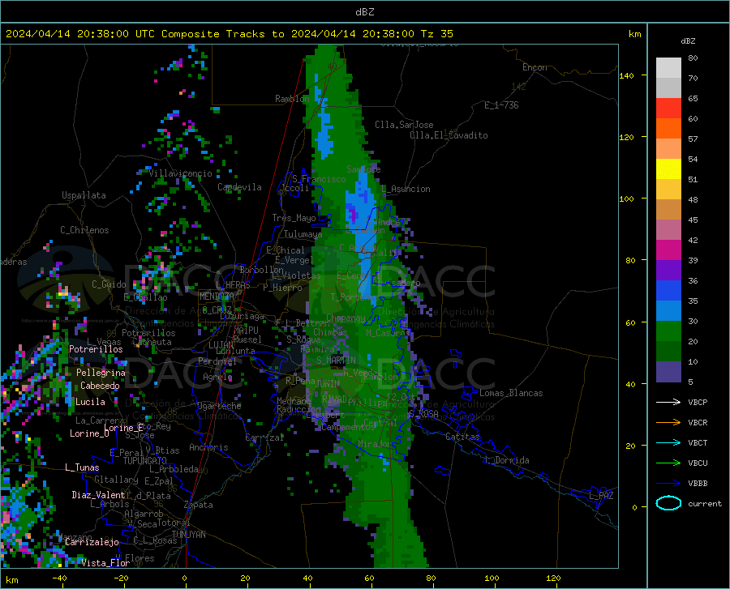The image size is (730, 589).
Task: Click the L_PAZ map label
Action: tap(601, 496)
